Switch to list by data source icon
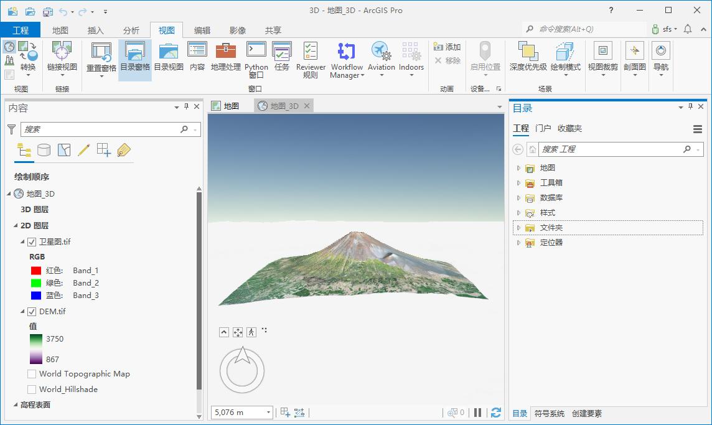This screenshot has height=425, width=712. point(44,150)
